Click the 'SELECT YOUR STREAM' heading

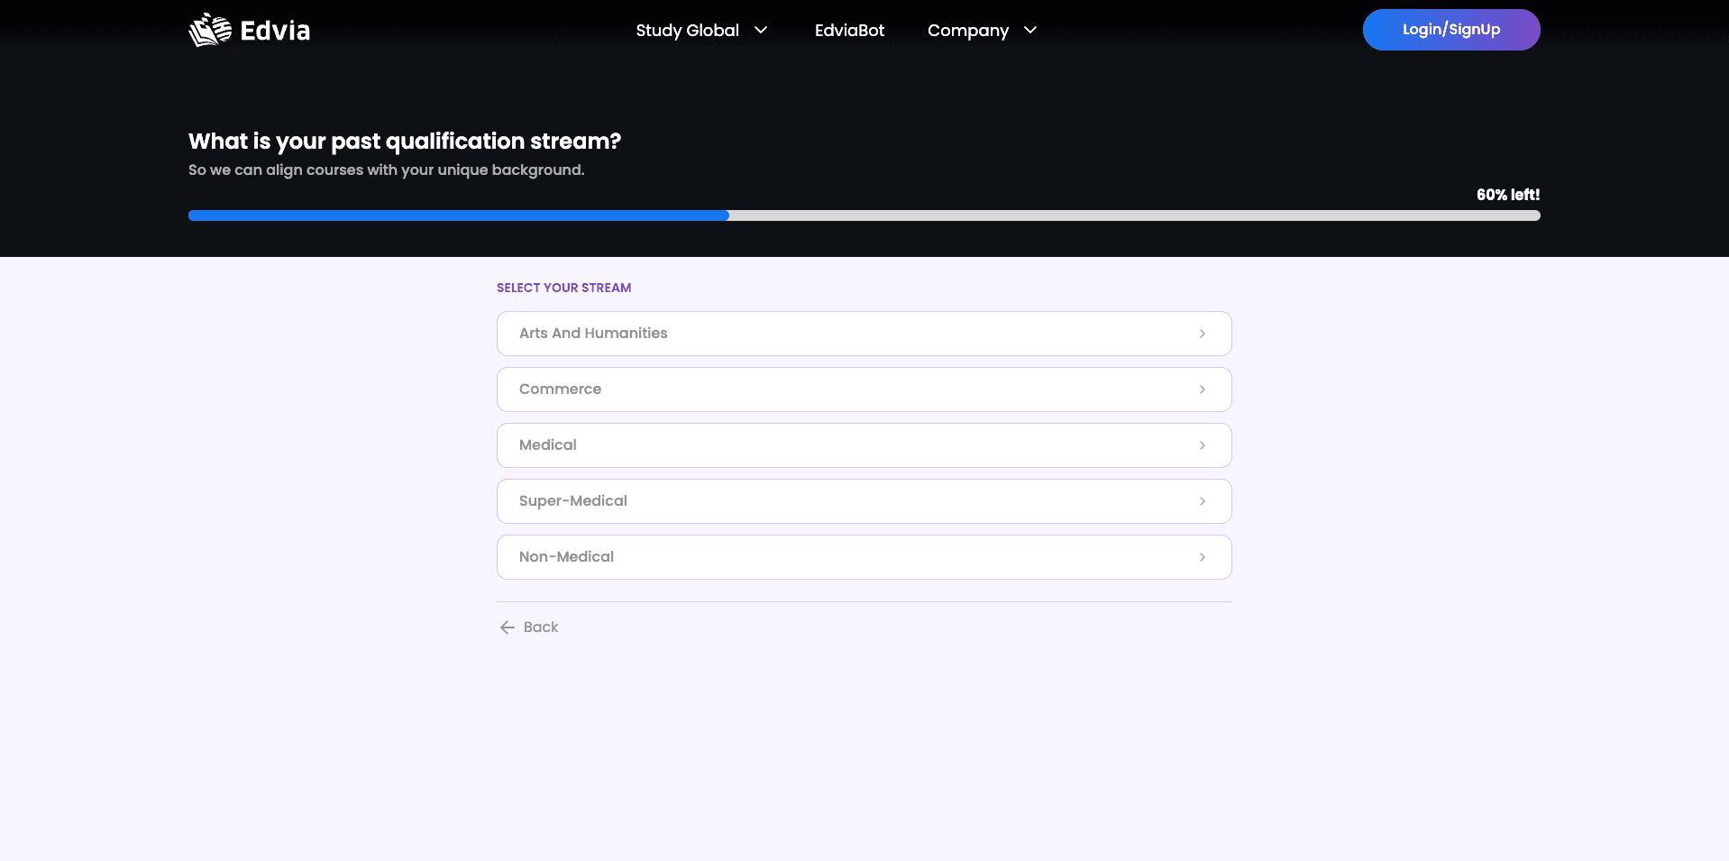coord(564,288)
